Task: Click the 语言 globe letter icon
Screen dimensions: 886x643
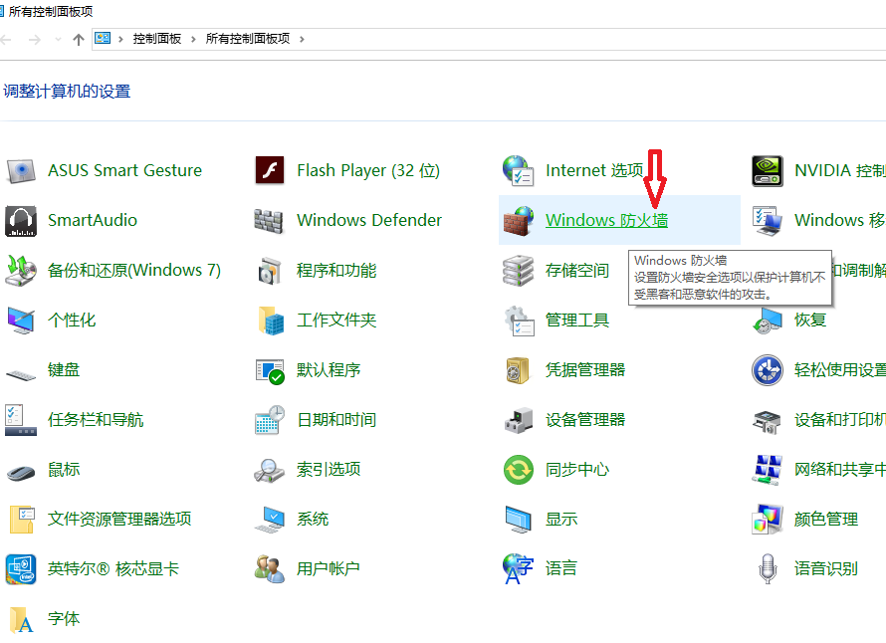Action: click(518, 569)
